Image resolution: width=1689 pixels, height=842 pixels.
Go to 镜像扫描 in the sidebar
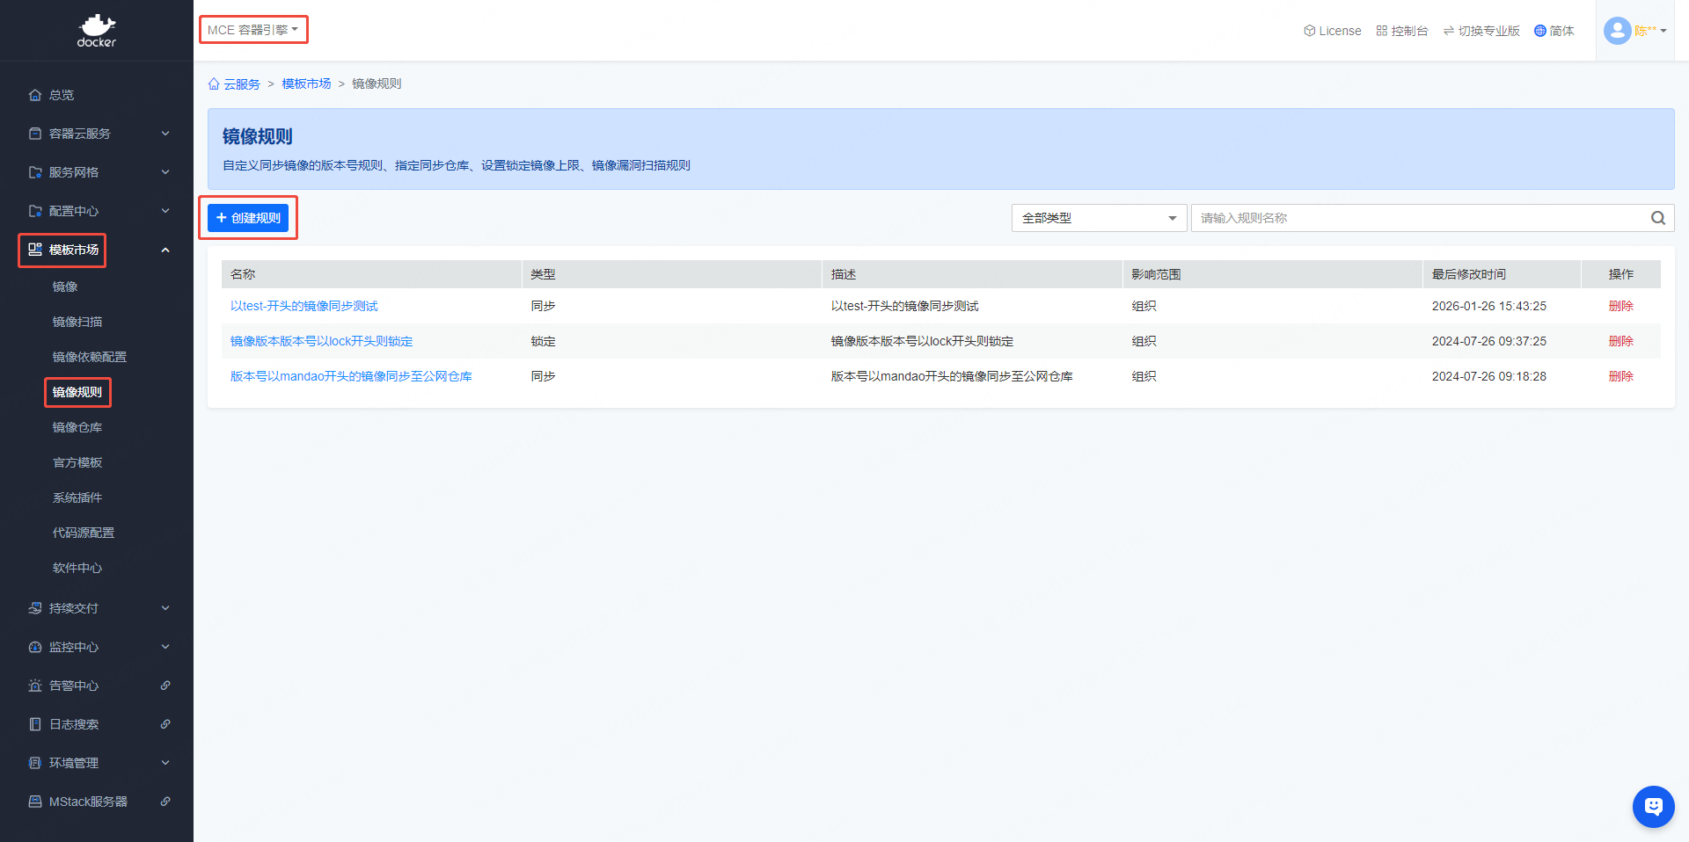pos(77,322)
